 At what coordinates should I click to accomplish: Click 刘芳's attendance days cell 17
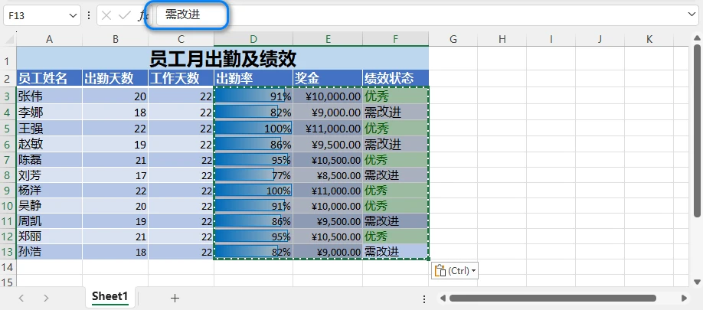point(115,175)
